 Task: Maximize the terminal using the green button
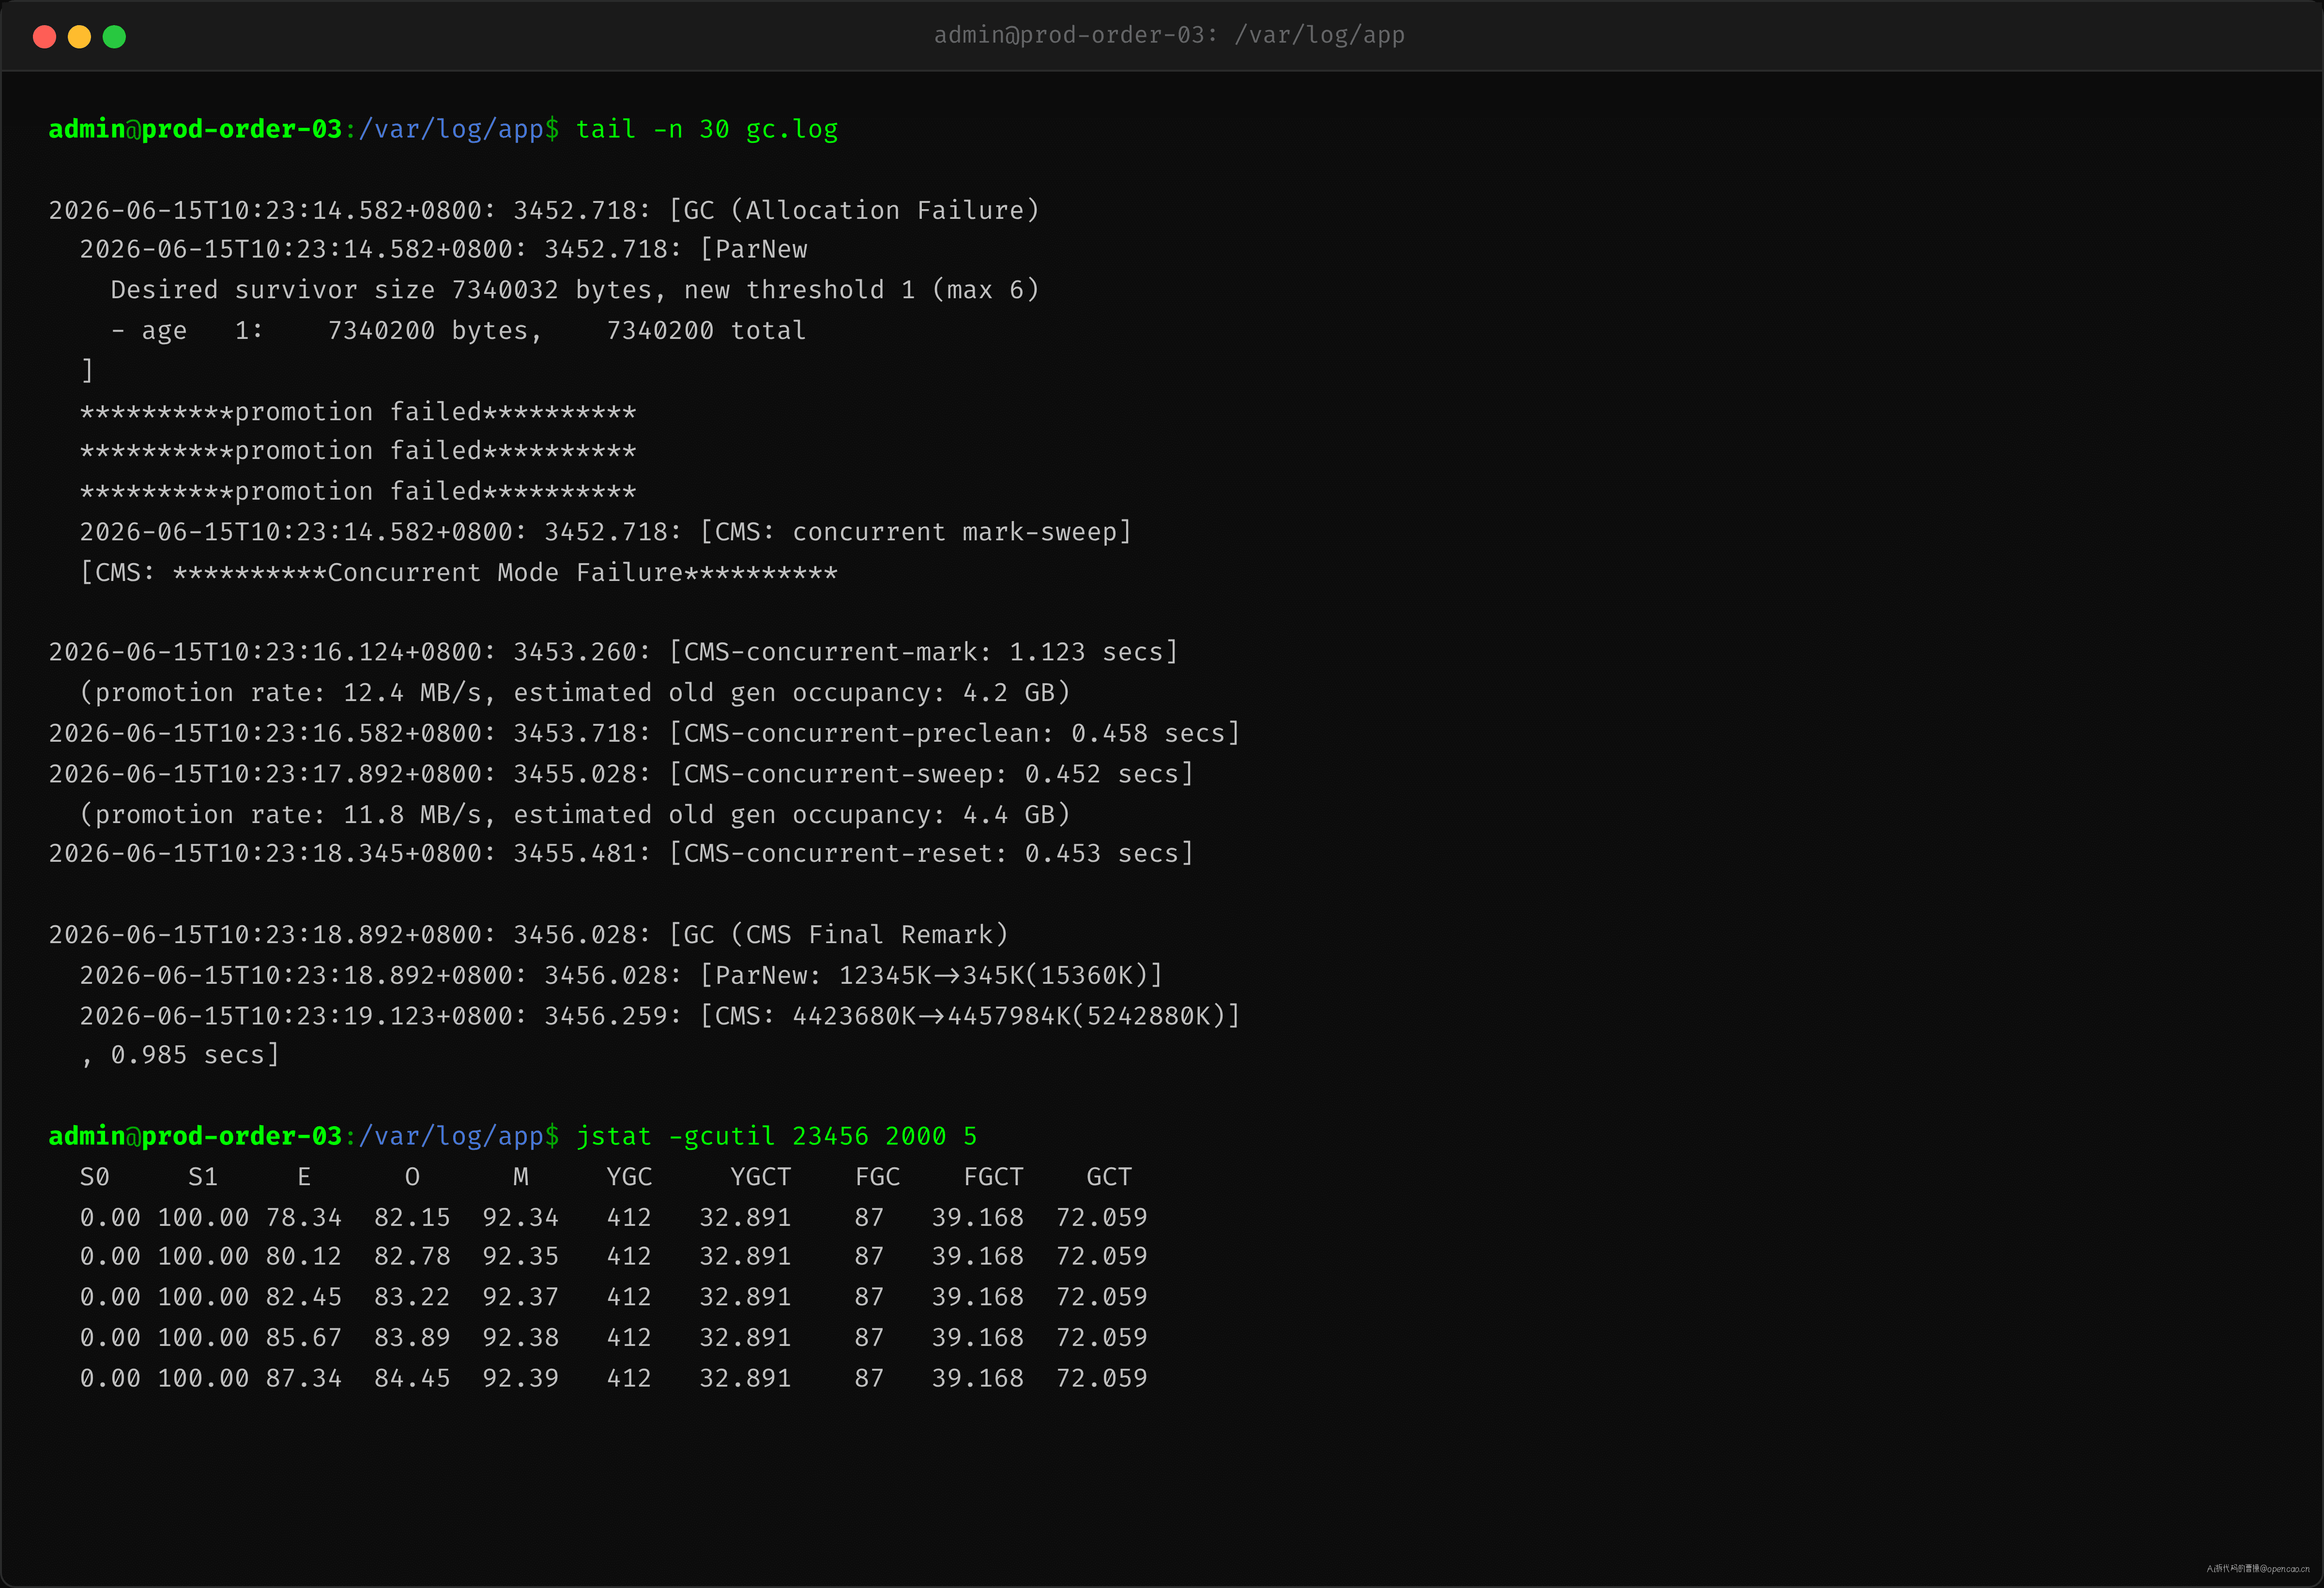114,37
